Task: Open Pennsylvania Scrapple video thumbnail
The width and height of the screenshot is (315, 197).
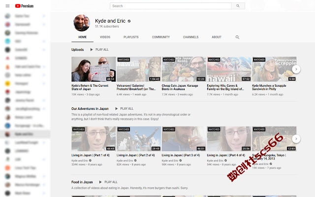Action: (274, 69)
